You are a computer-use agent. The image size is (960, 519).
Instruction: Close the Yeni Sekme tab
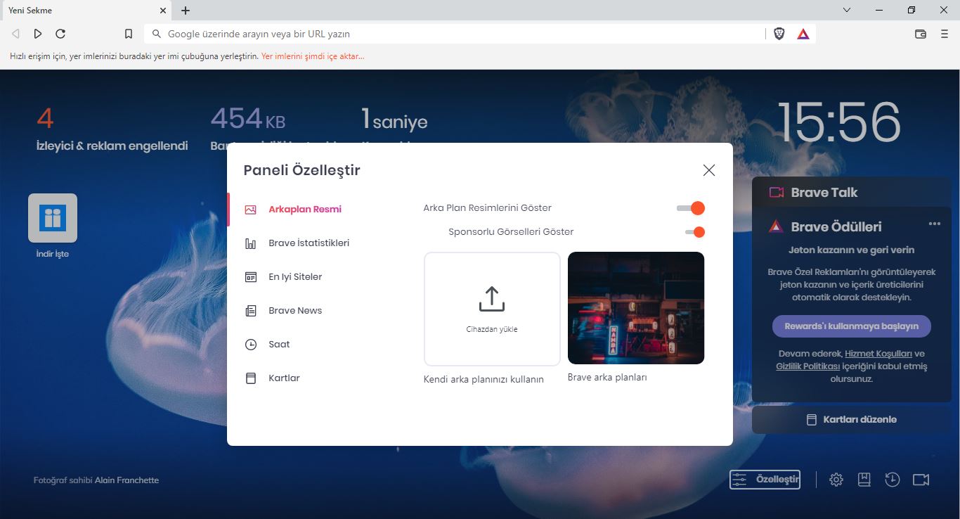[163, 11]
